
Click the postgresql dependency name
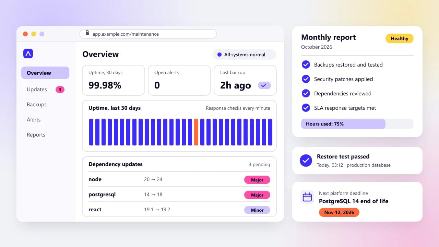102,195
